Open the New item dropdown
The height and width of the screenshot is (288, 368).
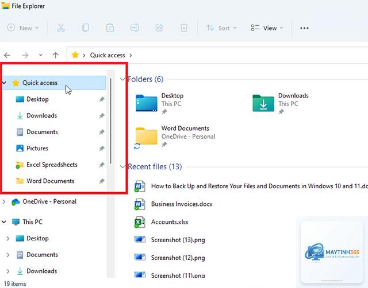[x=23, y=28]
